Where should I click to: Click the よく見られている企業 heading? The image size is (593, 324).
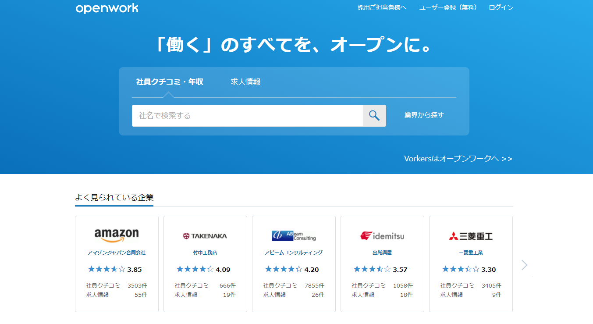point(114,197)
